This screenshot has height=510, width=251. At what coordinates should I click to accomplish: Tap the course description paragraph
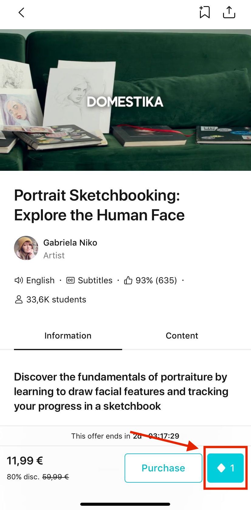point(121,391)
